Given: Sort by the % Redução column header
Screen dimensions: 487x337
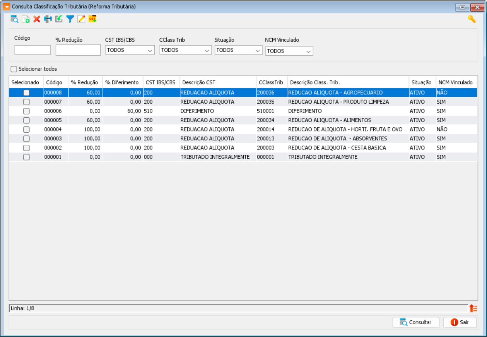Looking at the screenshot, I should (x=84, y=82).
